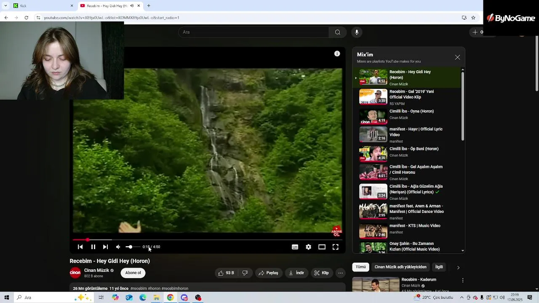Open the Cinan Müzik channel name link

click(x=96, y=270)
